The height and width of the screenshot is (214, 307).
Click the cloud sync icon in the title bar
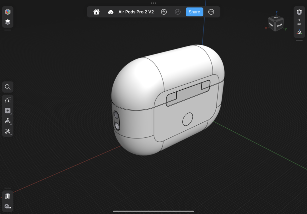click(111, 12)
